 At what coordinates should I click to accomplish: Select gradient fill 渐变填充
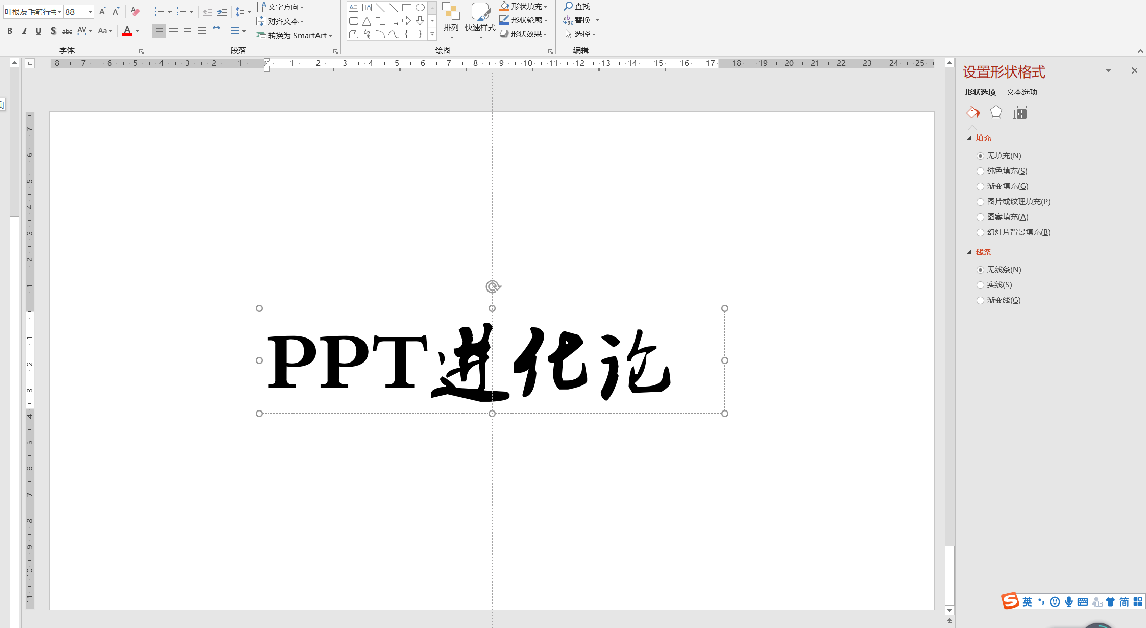(x=1003, y=186)
